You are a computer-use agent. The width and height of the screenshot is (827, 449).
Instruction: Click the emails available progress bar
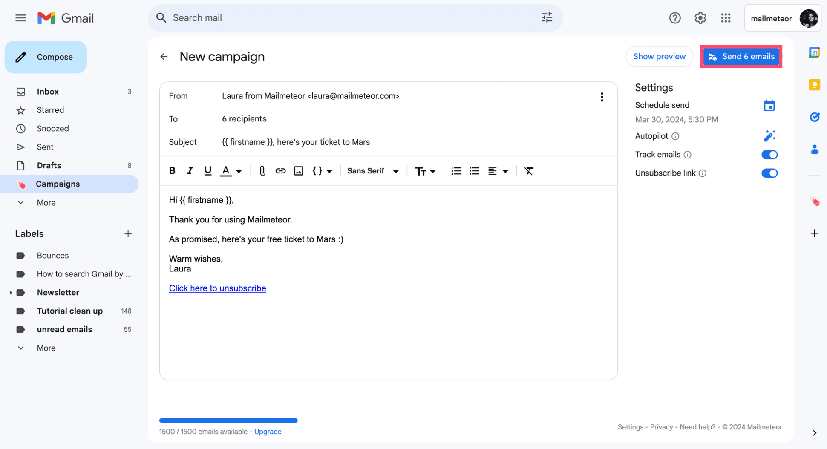[228, 420]
